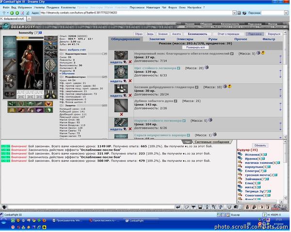Click the info icon beside Испанка[6]
This screenshot has width=291, height=232.
click(266, 155)
